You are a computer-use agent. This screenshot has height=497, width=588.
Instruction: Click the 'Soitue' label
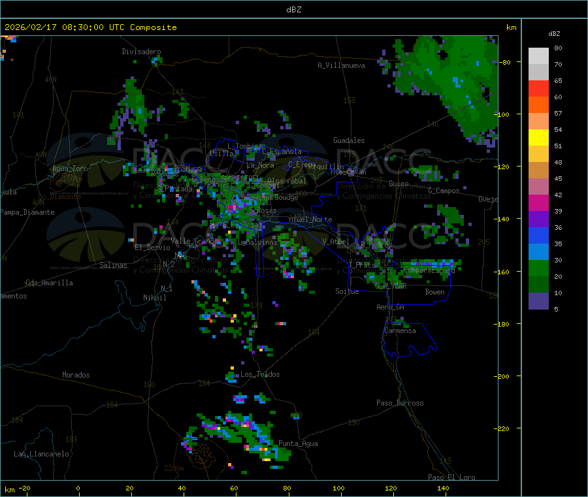[347, 291]
